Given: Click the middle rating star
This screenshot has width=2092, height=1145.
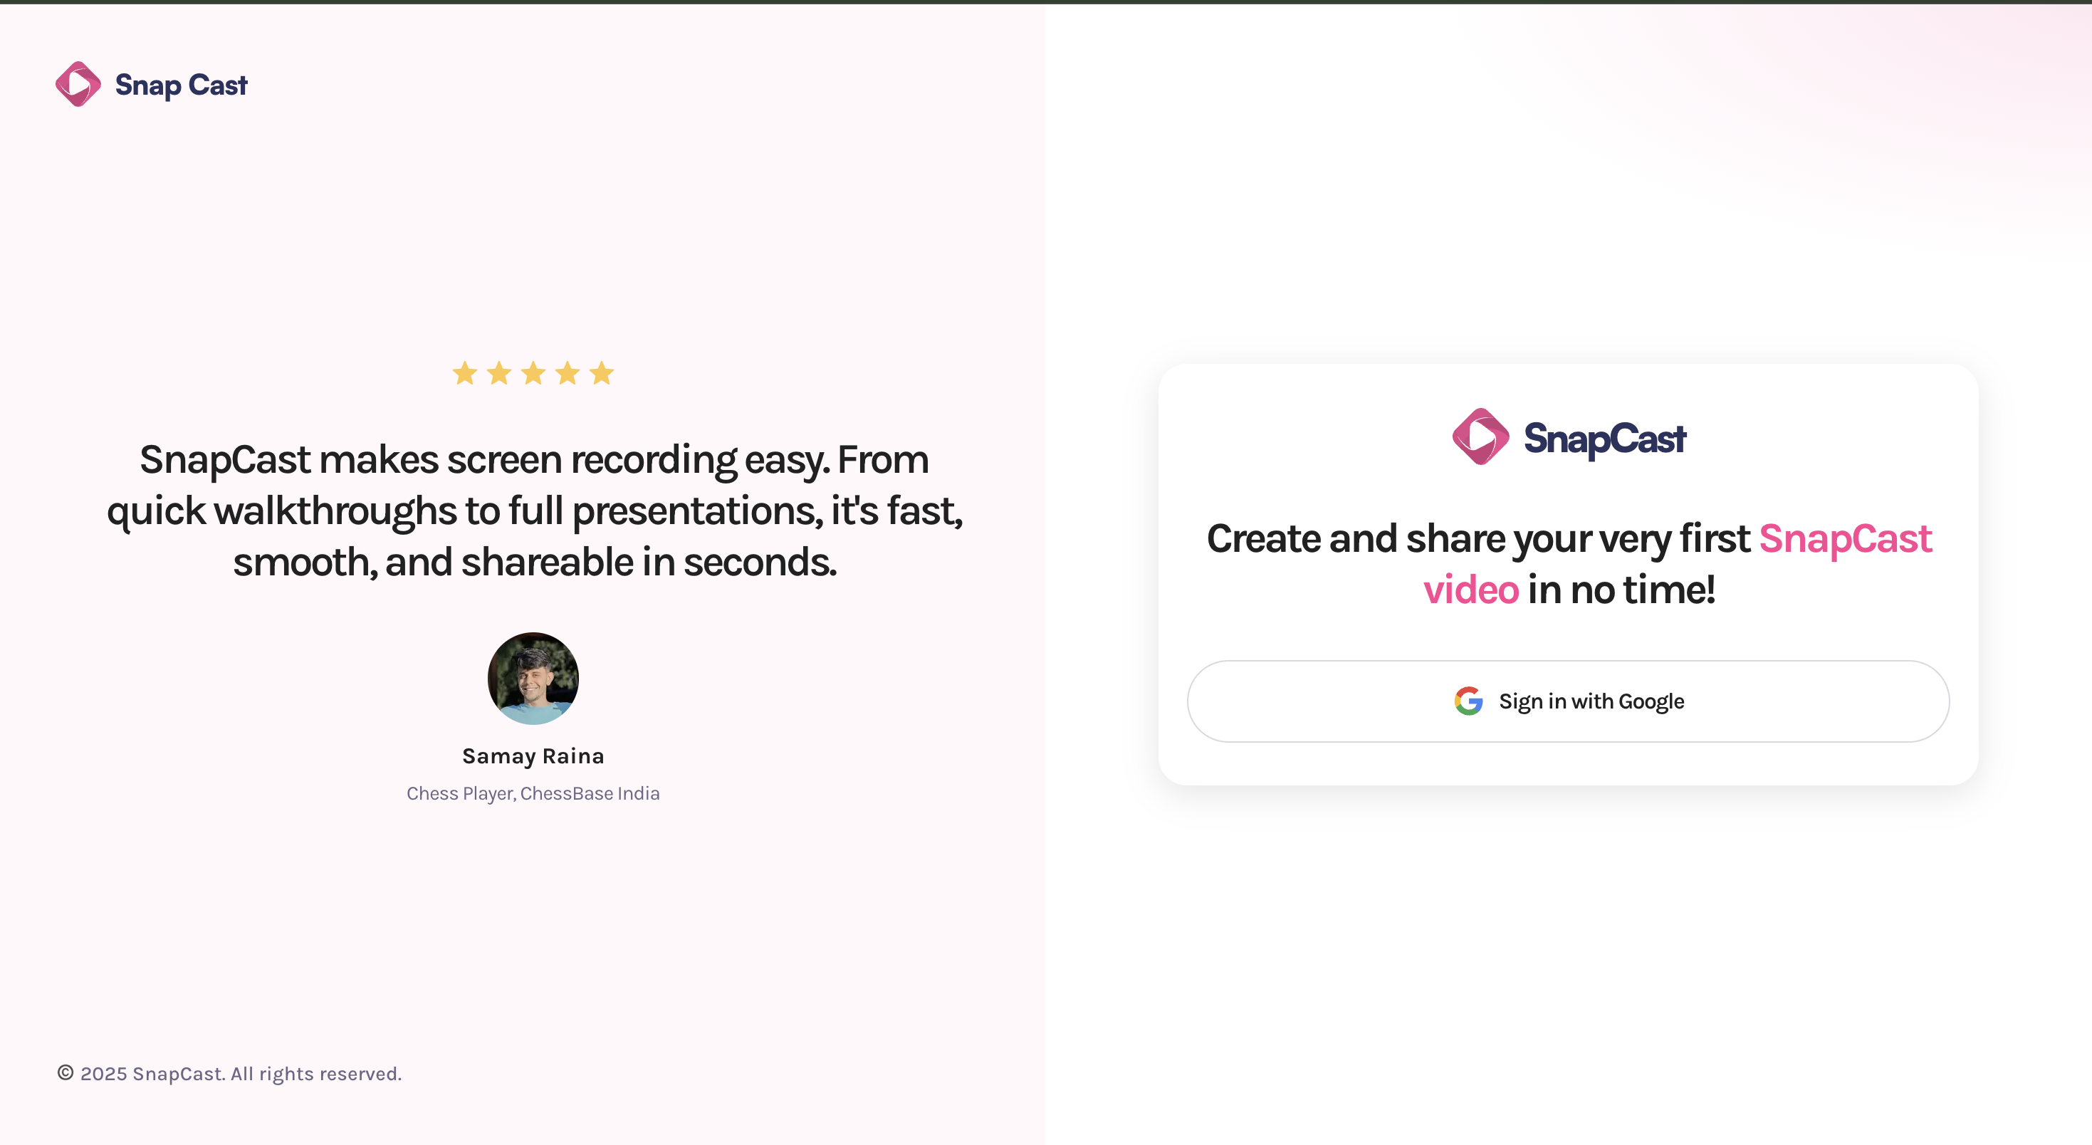Looking at the screenshot, I should (533, 374).
